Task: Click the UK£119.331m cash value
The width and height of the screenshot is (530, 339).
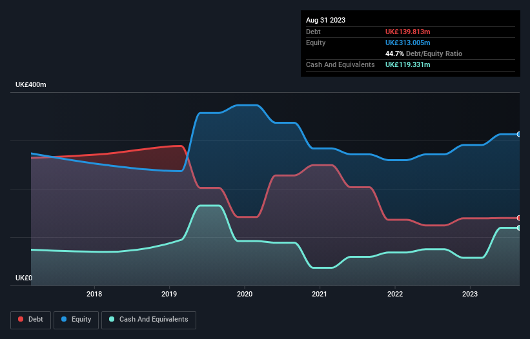Action: coord(407,64)
